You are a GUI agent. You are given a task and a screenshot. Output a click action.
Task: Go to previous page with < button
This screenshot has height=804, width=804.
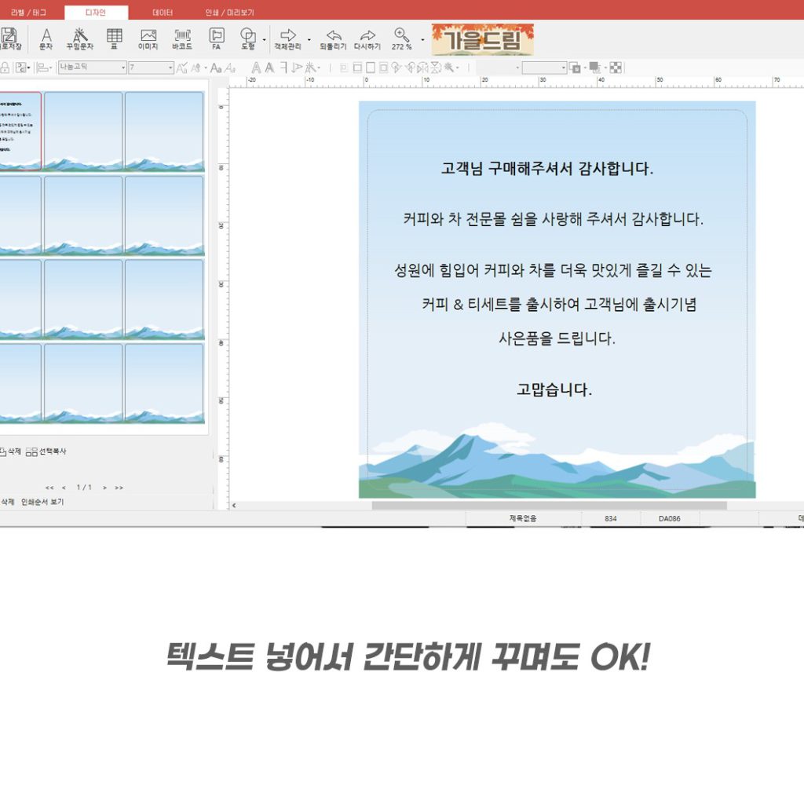pyautogui.click(x=64, y=488)
